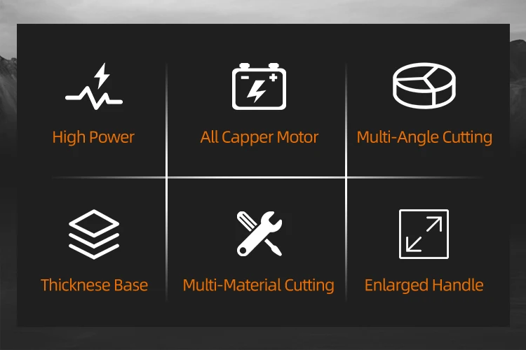Screen dimensions: 526x350
Task: Select the All Capper Motor text
Action: tap(259, 137)
